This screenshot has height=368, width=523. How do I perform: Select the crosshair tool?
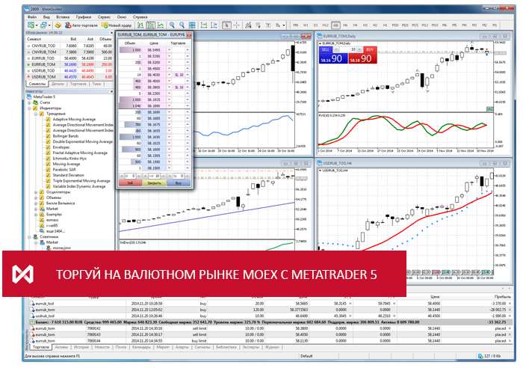237,25
